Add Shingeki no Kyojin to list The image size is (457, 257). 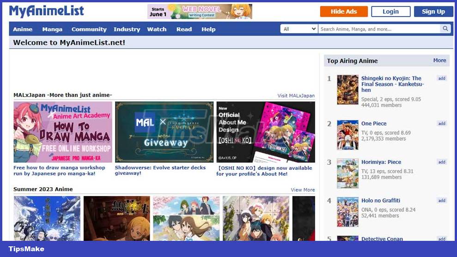(x=442, y=78)
